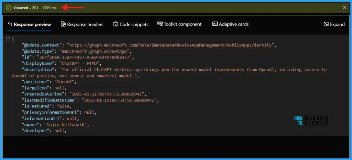
Task: Click the Expand window icon
Action: coord(326,24)
